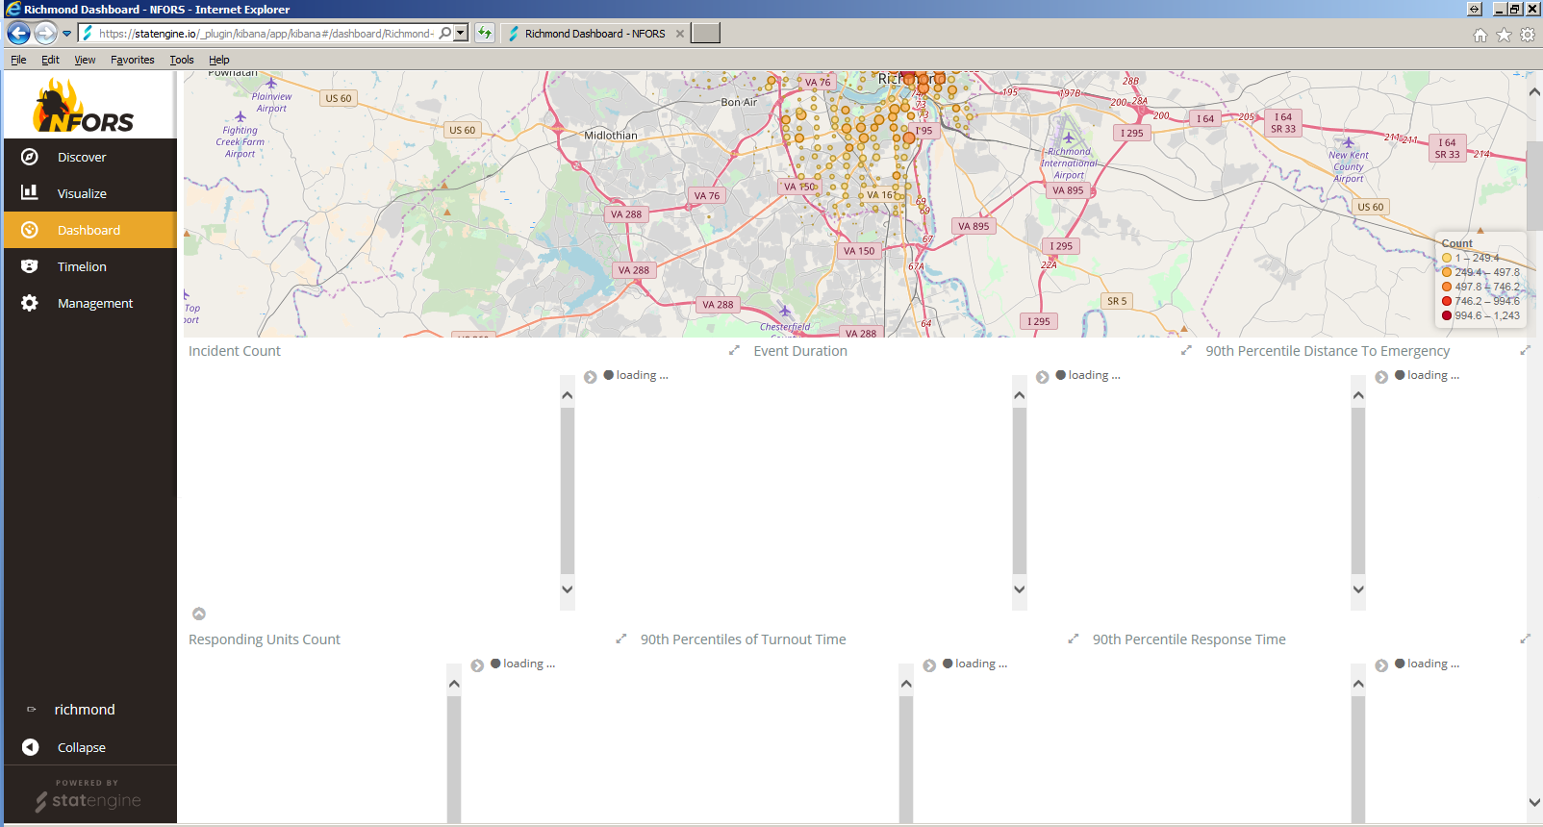Expand 90th Percentiles of Turnout Time panel
This screenshot has width=1543, height=827.
[x=1074, y=639]
